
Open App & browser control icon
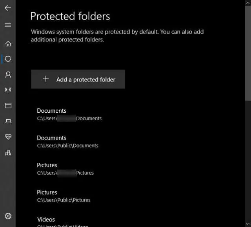point(8,106)
